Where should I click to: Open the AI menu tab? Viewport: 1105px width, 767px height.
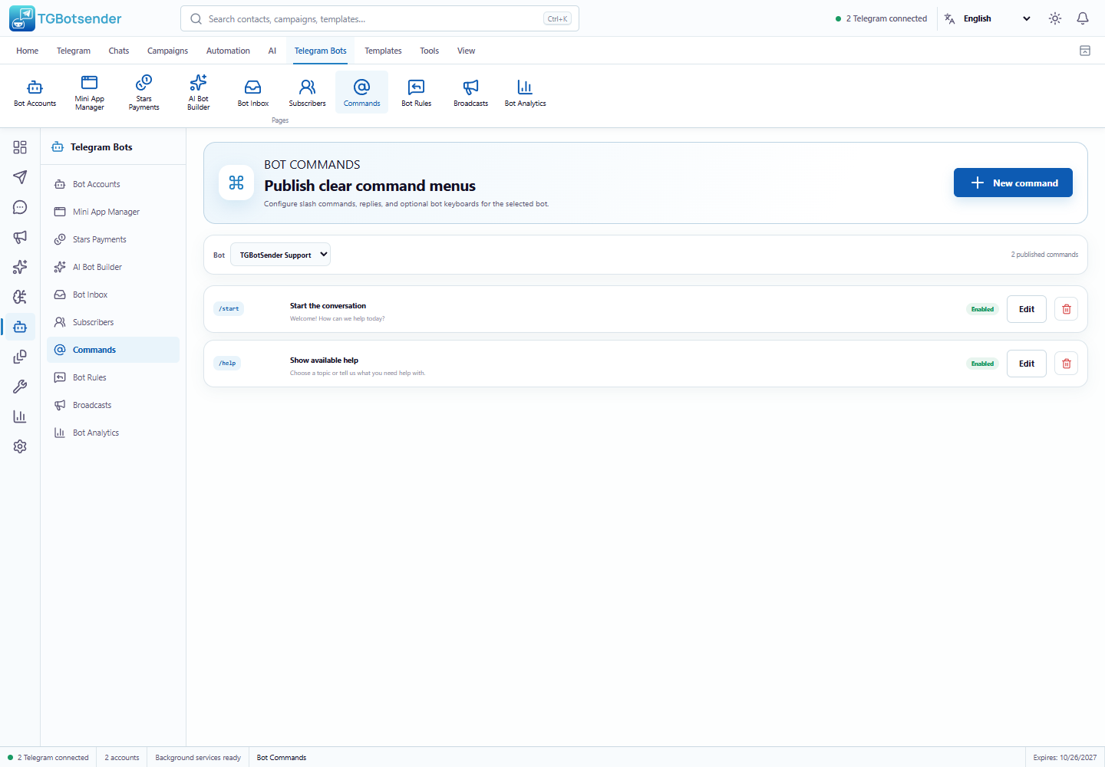pos(272,51)
